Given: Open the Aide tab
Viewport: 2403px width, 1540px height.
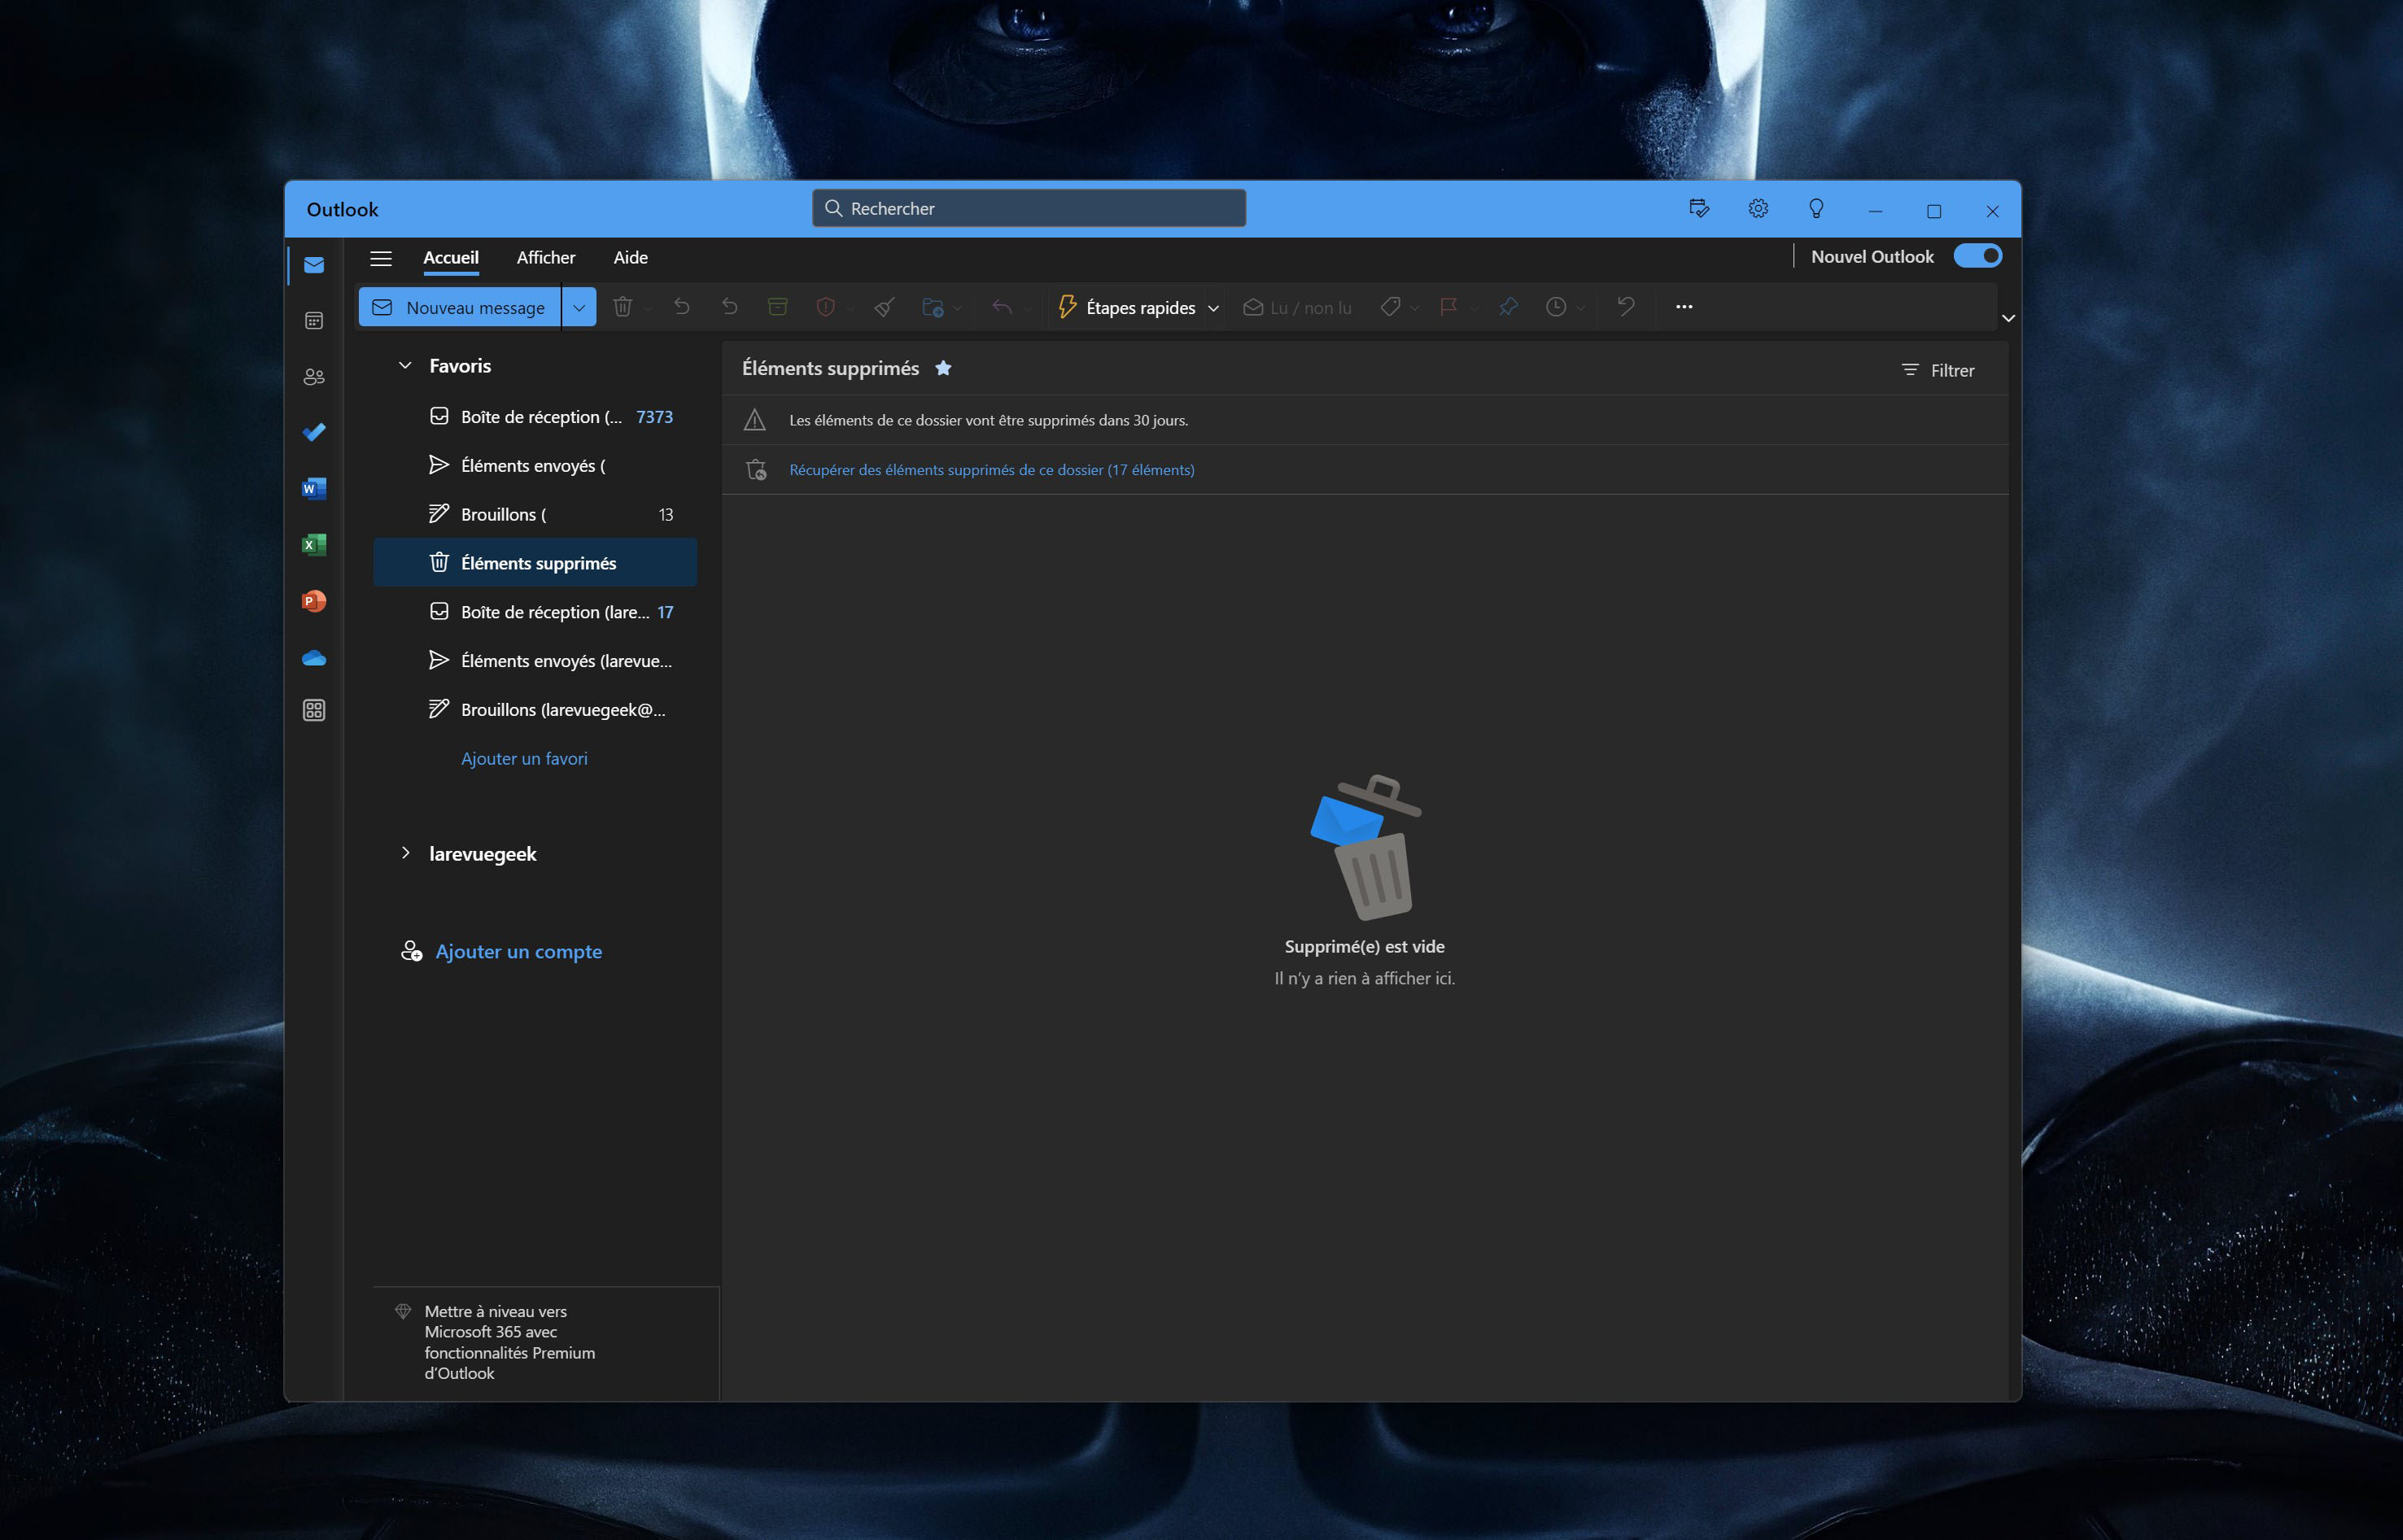Looking at the screenshot, I should click(x=630, y=257).
